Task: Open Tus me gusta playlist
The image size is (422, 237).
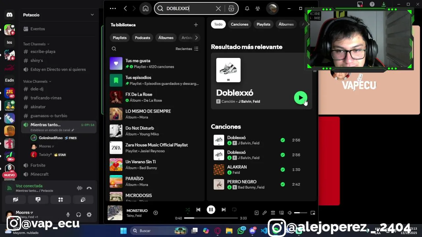Action: click(x=154, y=64)
